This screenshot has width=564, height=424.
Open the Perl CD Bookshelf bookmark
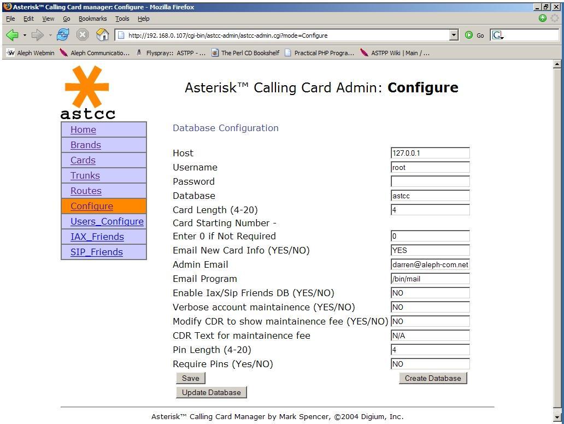pos(245,53)
